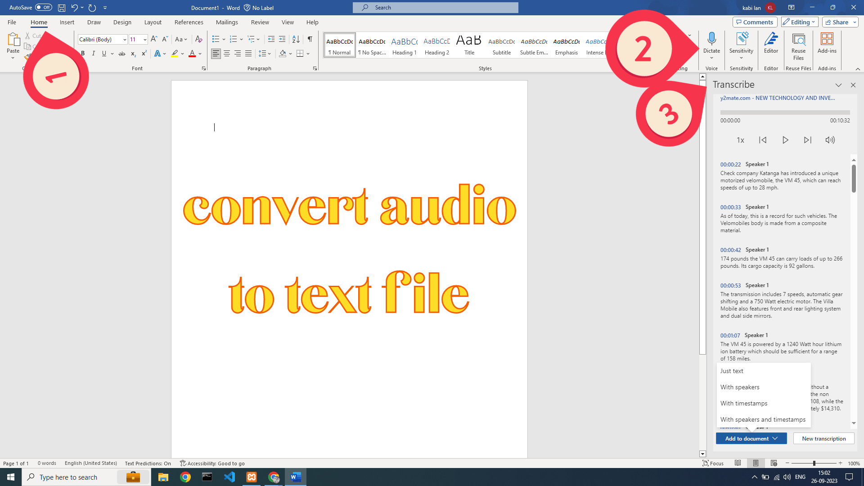The image size is (864, 486).
Task: Jump to timestamp 00:00:42 in the transcript
Action: tap(730, 249)
